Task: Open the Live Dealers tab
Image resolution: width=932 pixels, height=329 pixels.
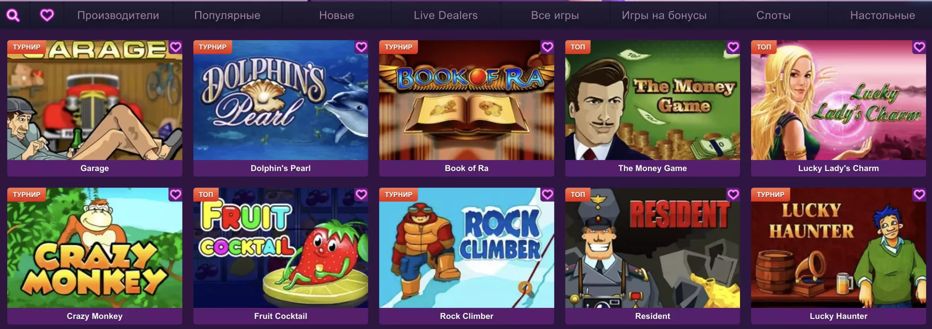Action: [x=446, y=15]
